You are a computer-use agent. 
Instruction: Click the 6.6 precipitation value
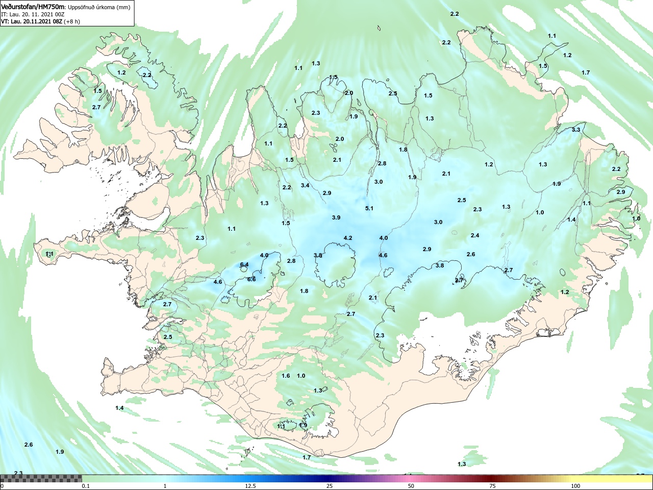(x=252, y=279)
